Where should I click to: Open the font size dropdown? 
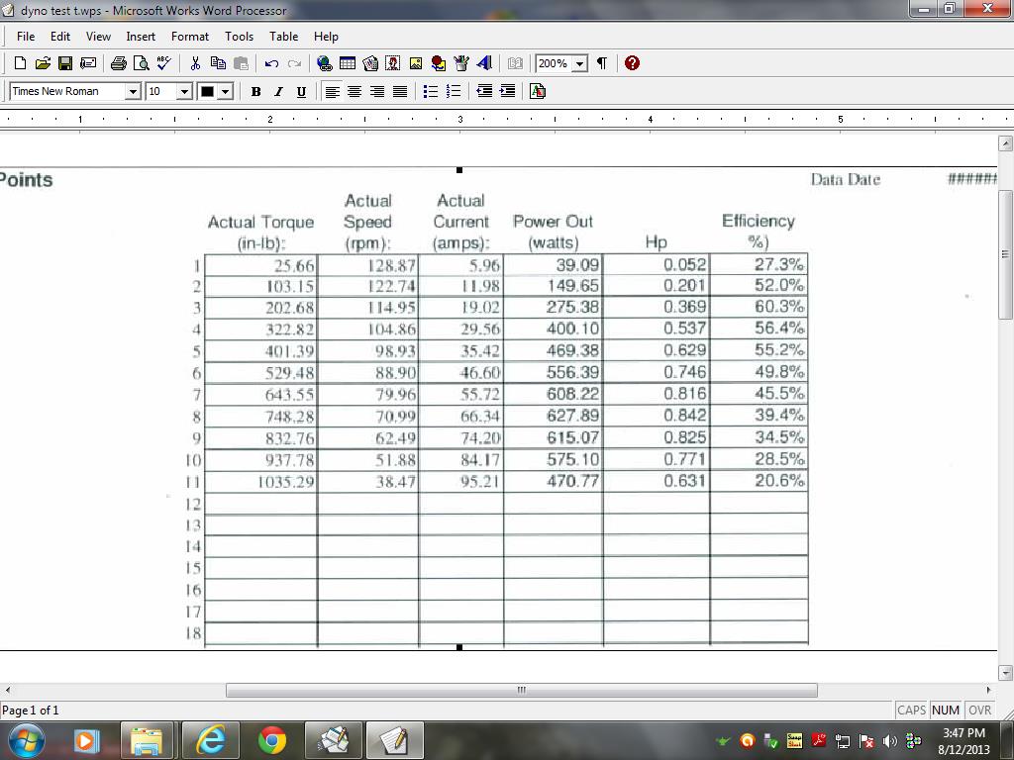(184, 91)
